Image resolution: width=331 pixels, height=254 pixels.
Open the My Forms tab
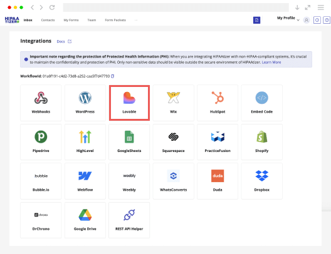click(71, 20)
